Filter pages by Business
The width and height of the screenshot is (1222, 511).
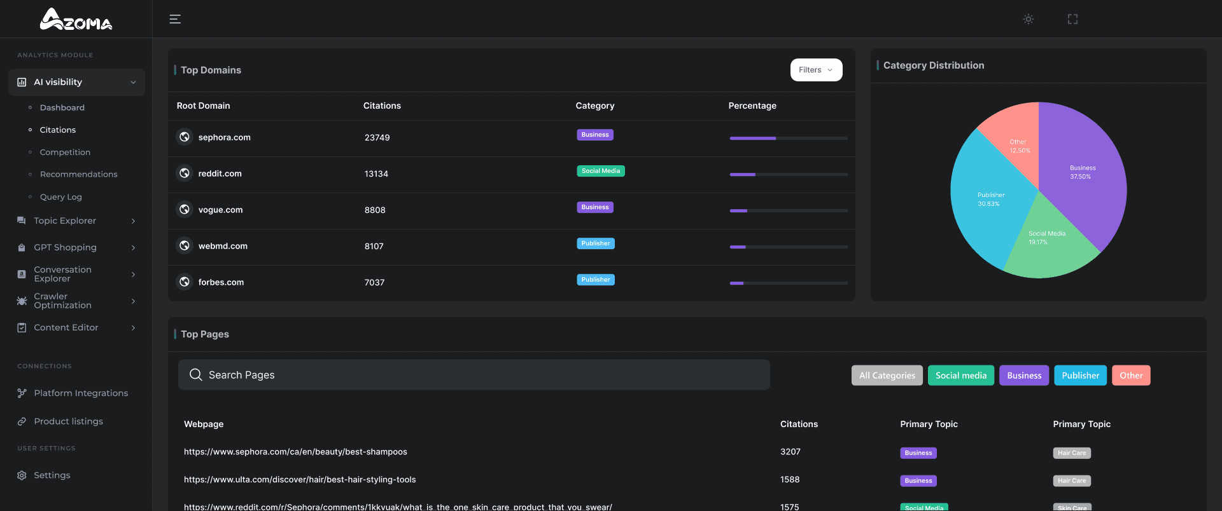point(1024,376)
